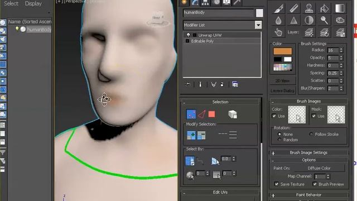Click the Rotate Layer icon
357x201 pixels.
[324, 32]
